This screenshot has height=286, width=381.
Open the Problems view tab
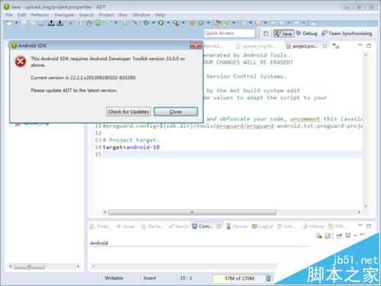101,227
